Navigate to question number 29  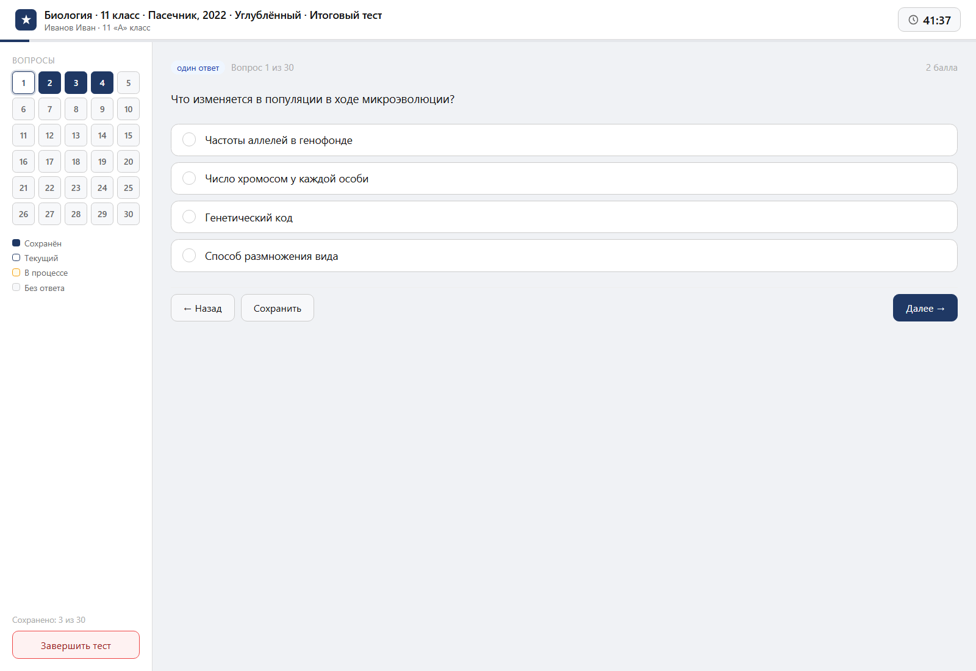point(102,214)
